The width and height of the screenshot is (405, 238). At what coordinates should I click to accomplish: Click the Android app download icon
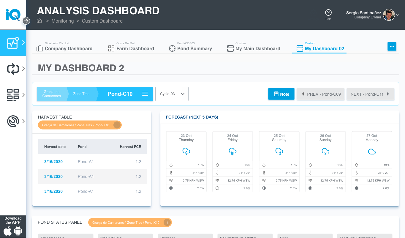click(18, 231)
